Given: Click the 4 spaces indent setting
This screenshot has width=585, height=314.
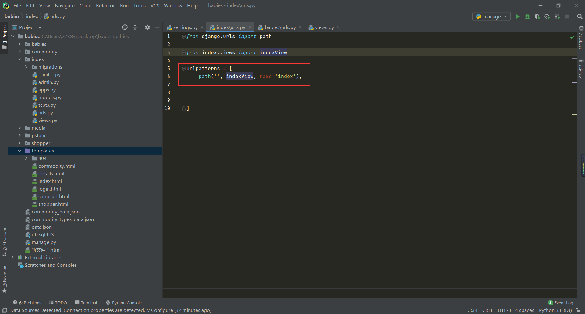Looking at the screenshot, I should click(x=524, y=310).
